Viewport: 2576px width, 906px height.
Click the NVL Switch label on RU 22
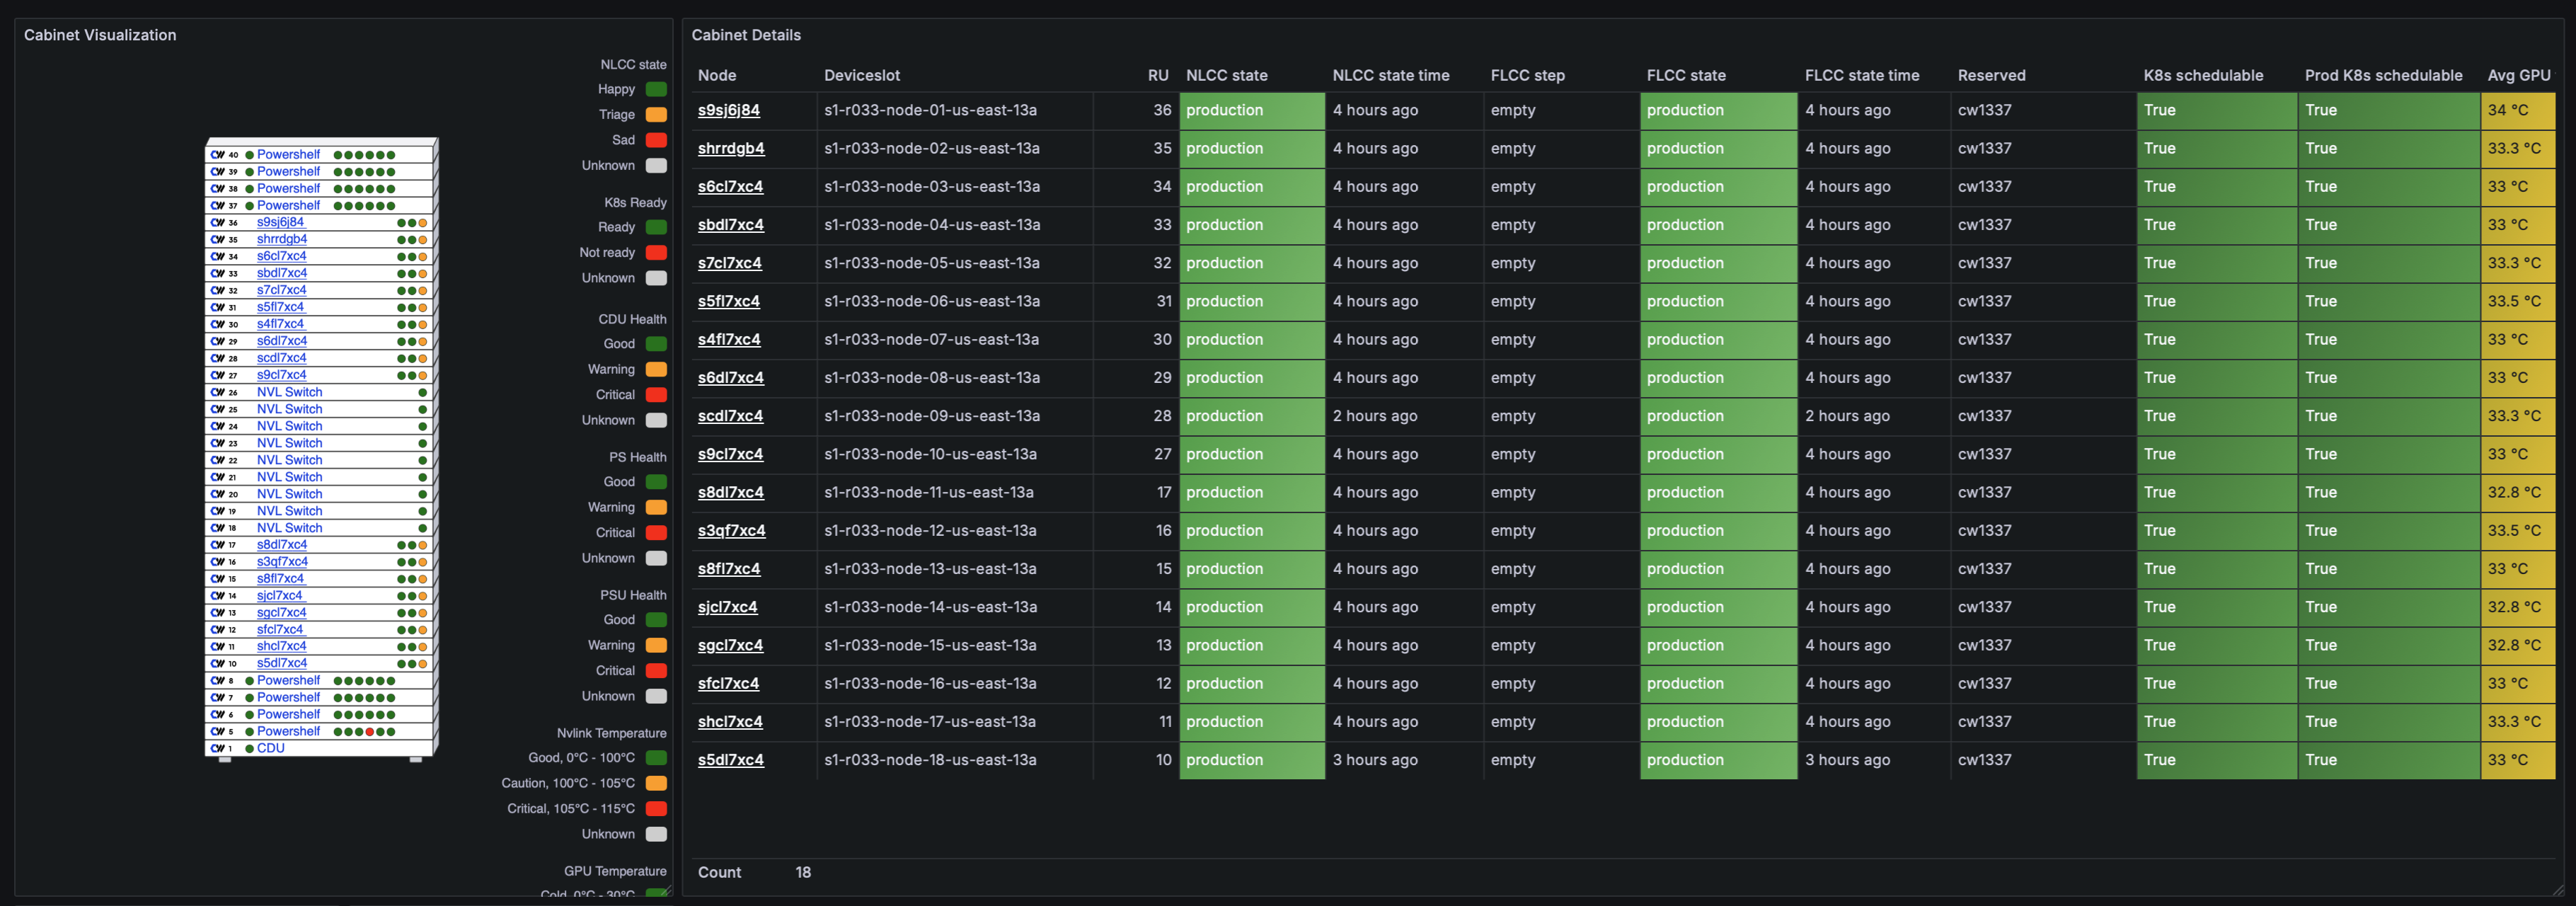click(289, 460)
